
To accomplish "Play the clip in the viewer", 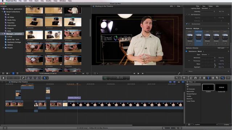I will point(138,73).
